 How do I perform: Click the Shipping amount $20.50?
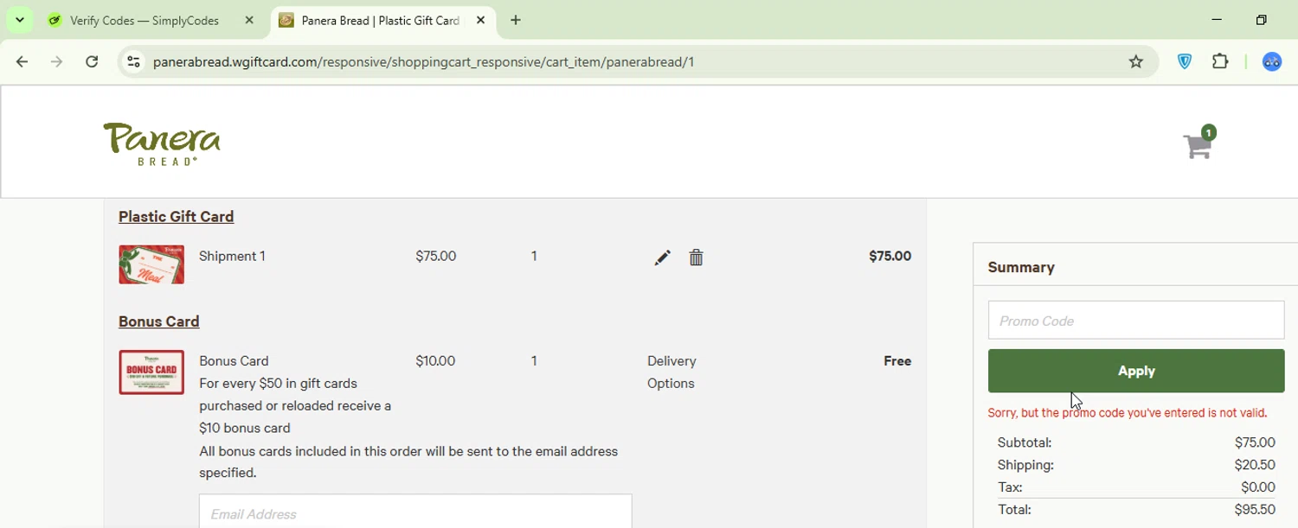click(1255, 465)
